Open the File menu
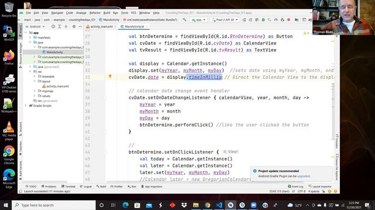The height and width of the screenshot is (210, 375). click(29, 13)
